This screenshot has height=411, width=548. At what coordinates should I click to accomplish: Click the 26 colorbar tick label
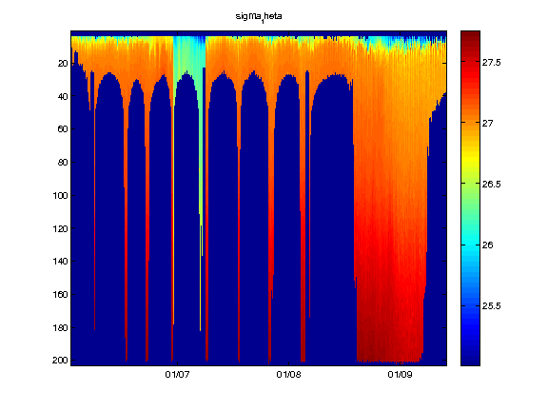(x=487, y=245)
